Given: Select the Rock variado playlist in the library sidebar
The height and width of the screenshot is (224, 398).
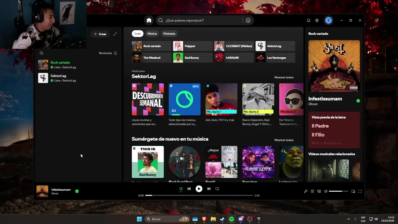Looking at the screenshot, I should [x=78, y=65].
